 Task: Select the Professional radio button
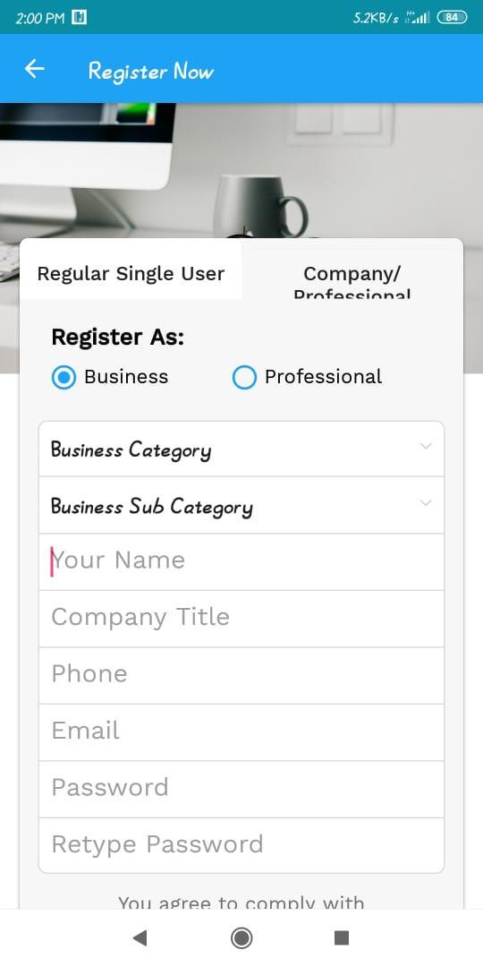pyautogui.click(x=244, y=378)
